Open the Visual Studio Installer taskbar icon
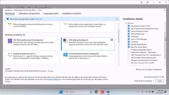Viewport: 169px width, 95px height. (108, 92)
